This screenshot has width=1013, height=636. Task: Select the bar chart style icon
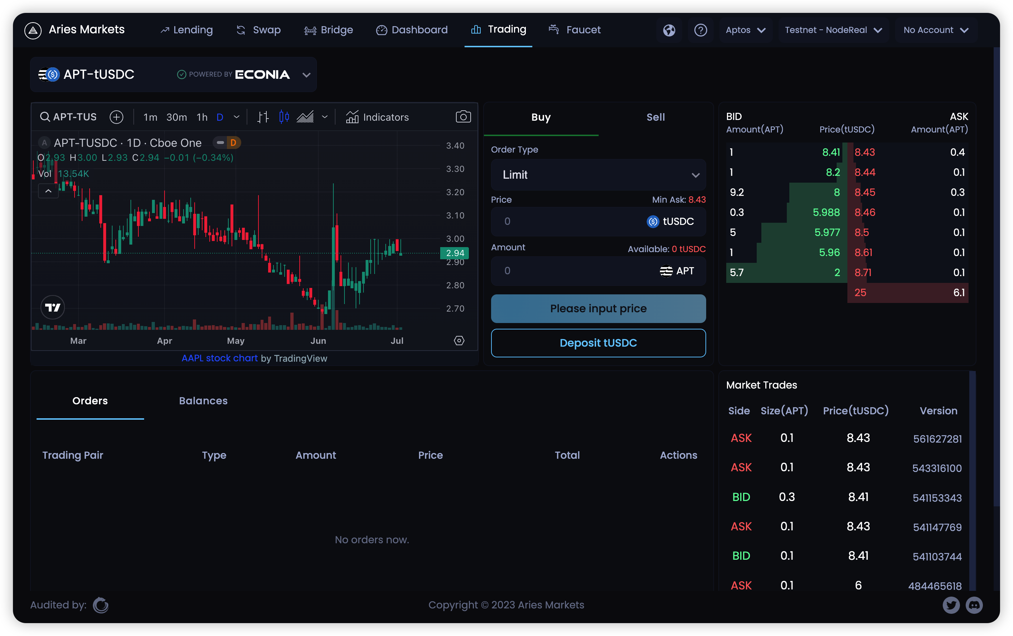pos(263,117)
